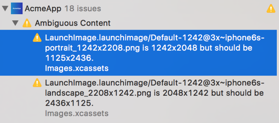
Task: Open Images.xcassets link in highlighted issue
Action: pos(77,68)
